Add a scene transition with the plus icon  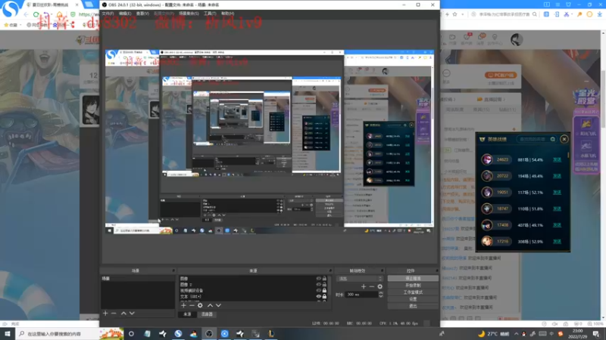(364, 286)
